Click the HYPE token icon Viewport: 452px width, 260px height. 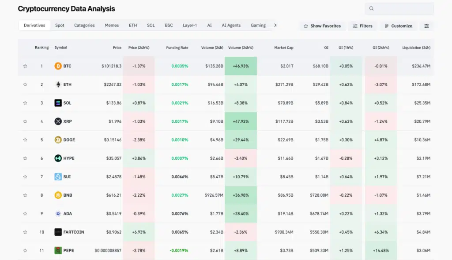coord(58,158)
